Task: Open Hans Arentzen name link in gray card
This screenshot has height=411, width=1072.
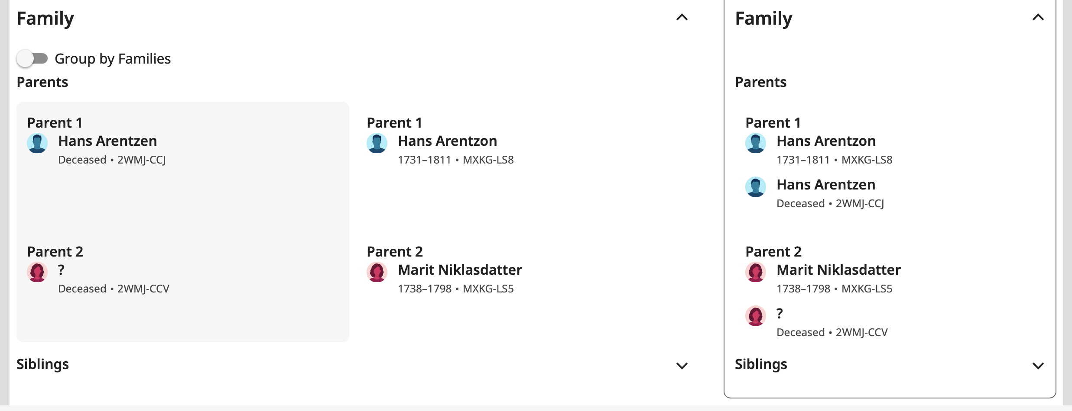Action: (x=107, y=141)
